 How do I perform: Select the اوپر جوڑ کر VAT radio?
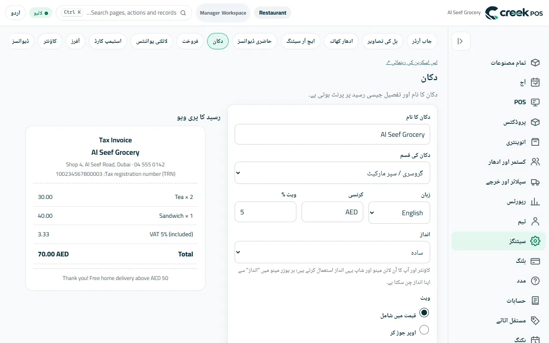tap(424, 330)
